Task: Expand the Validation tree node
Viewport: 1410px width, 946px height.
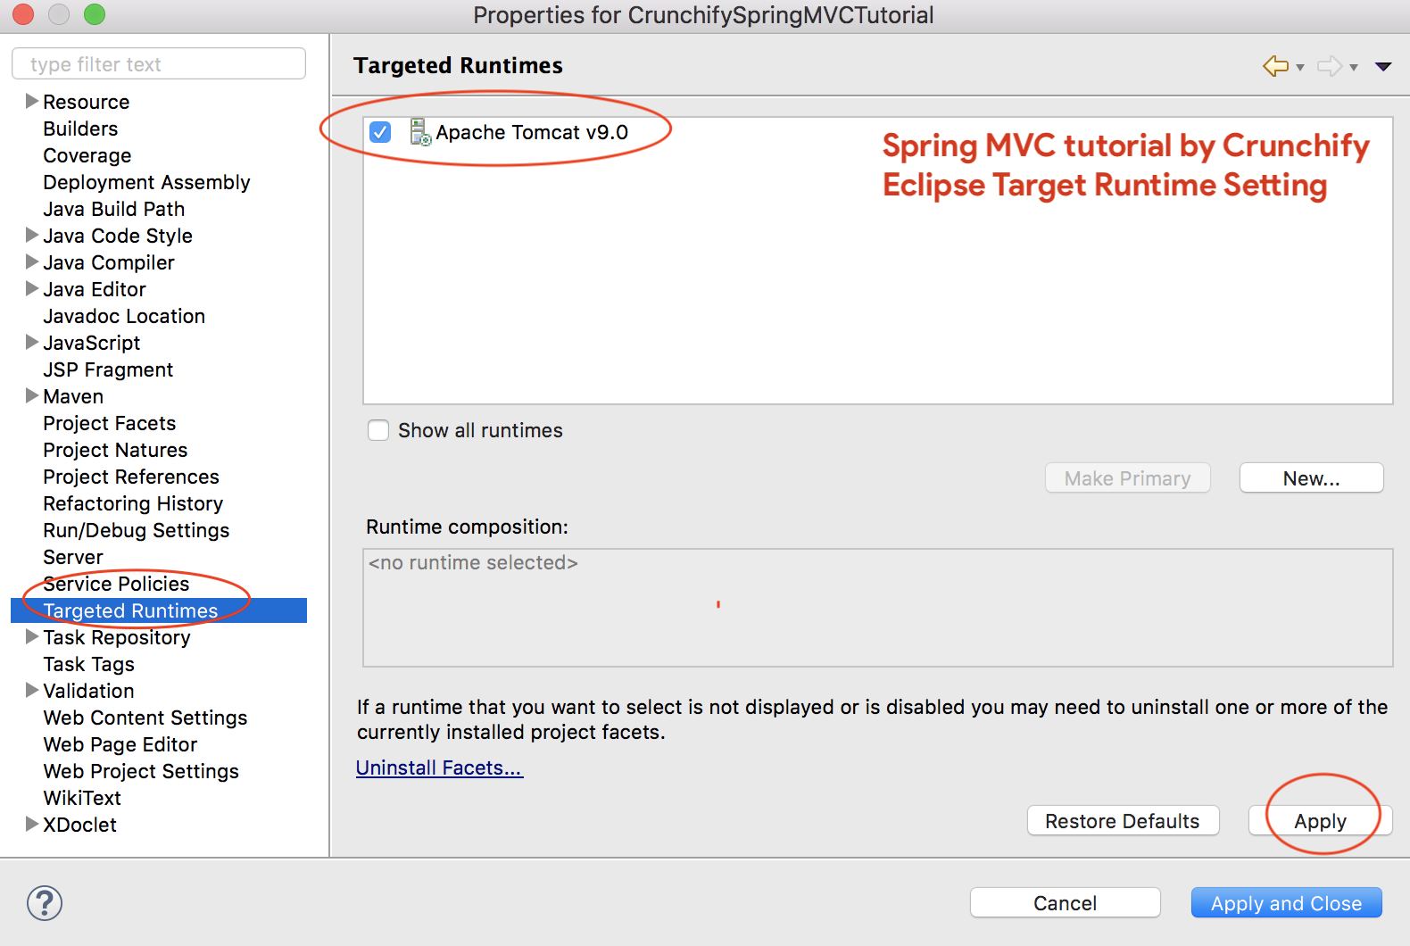Action: pyautogui.click(x=32, y=690)
